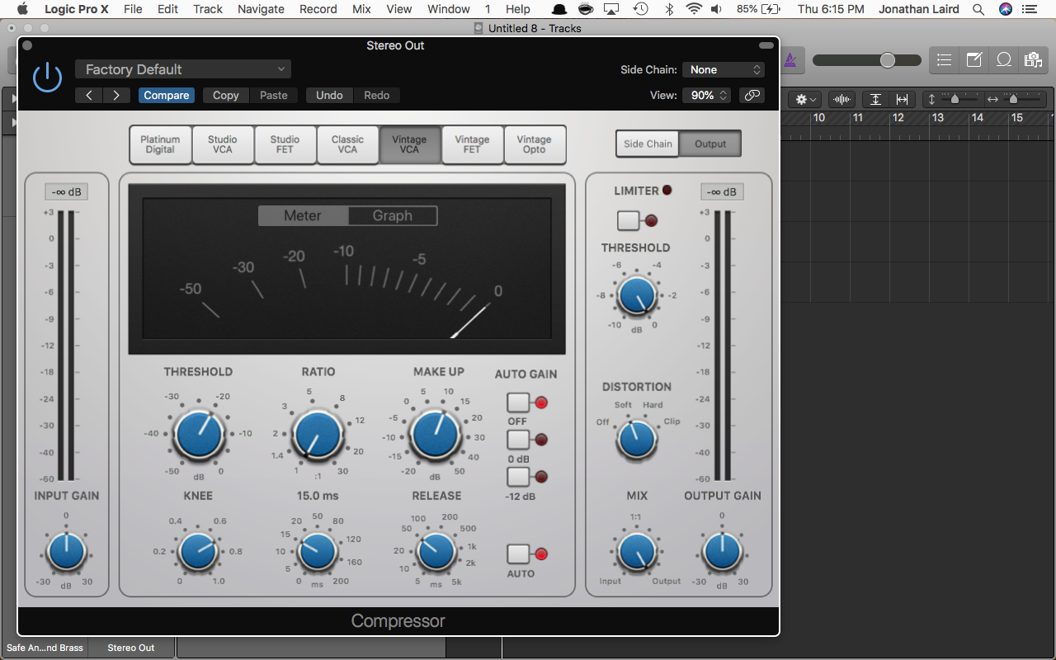1056x660 pixels.
Task: Click the Attack time knob
Action: (318, 551)
